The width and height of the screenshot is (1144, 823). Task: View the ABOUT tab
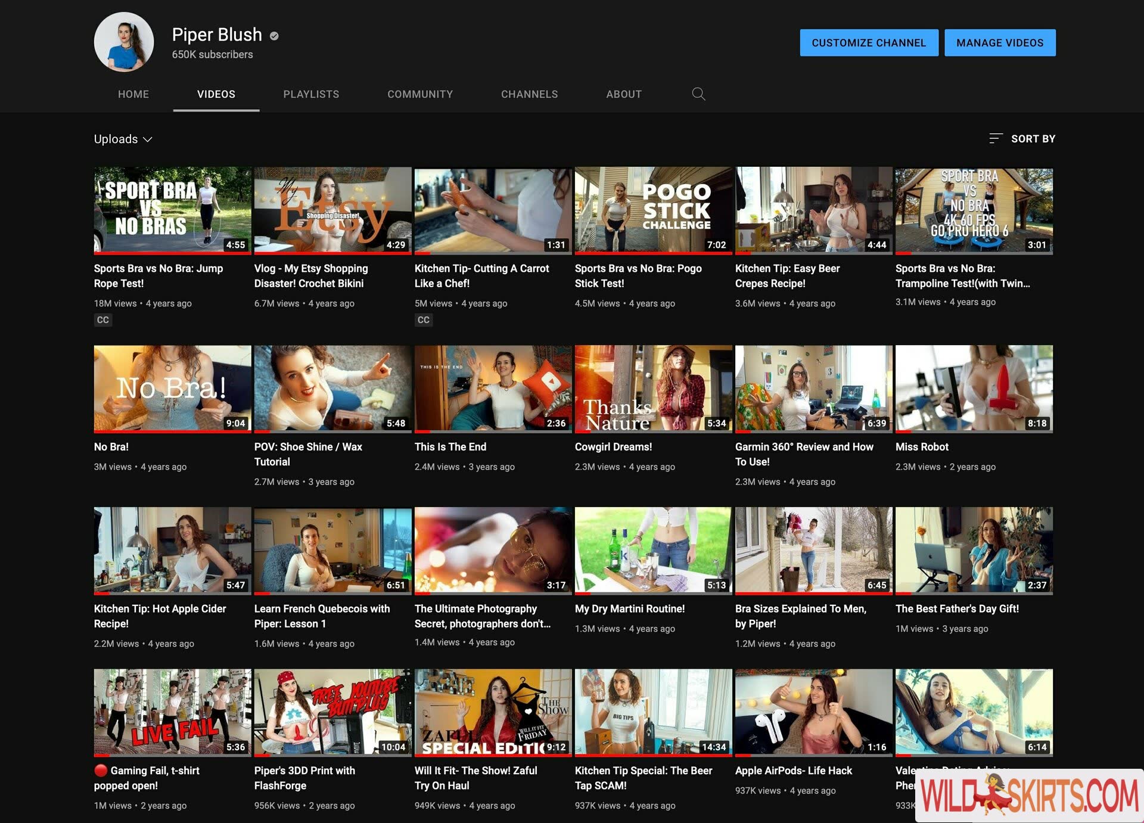624,94
